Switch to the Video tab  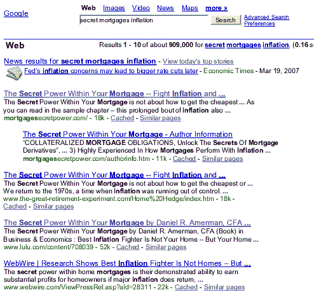coord(141,8)
